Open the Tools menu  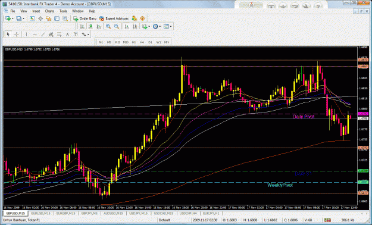63,11
